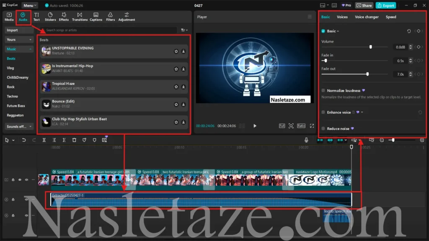
Task: Click the microphone record voiceover icon
Action: [306, 140]
